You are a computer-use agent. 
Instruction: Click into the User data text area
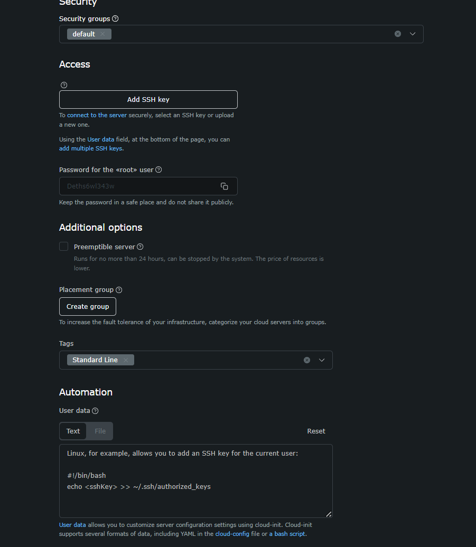click(196, 481)
